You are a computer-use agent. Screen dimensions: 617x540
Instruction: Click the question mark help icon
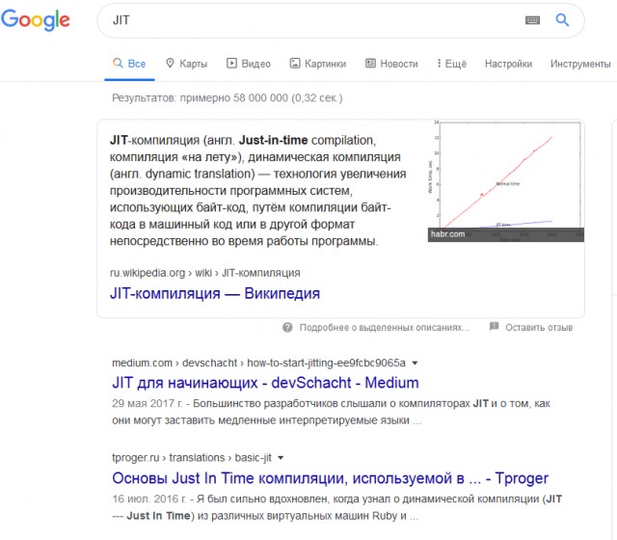[x=287, y=327]
